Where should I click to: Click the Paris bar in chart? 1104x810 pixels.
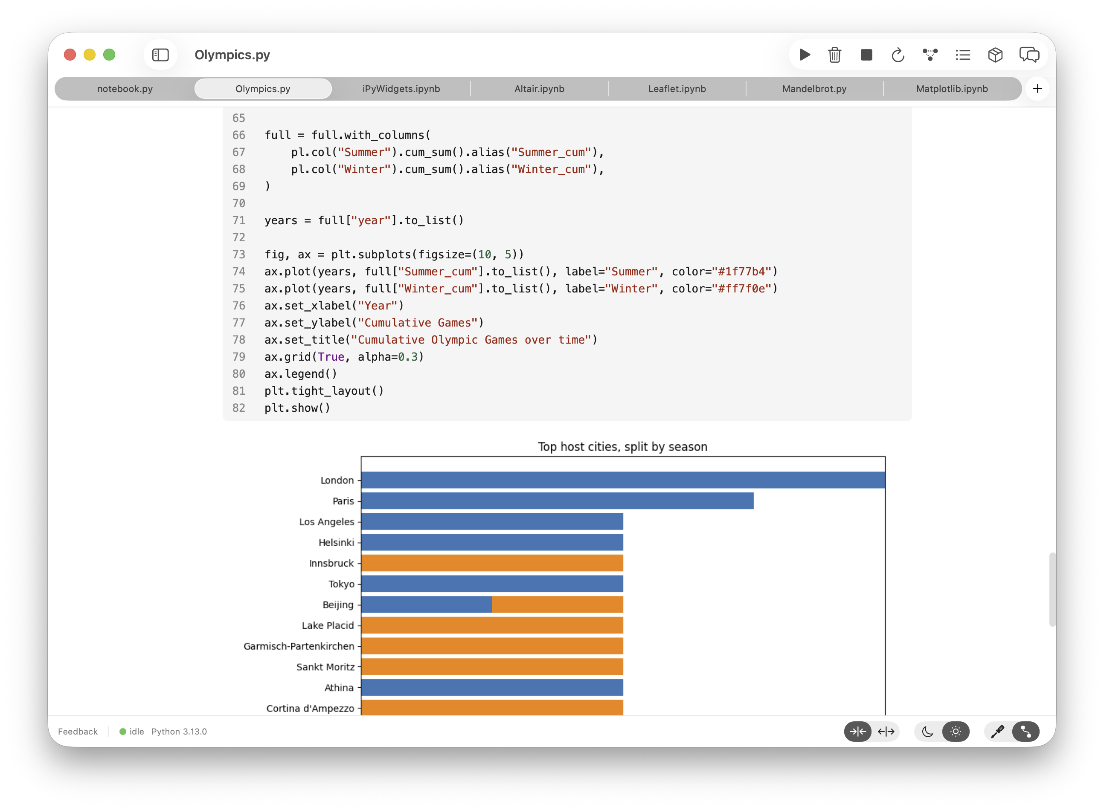pos(557,500)
